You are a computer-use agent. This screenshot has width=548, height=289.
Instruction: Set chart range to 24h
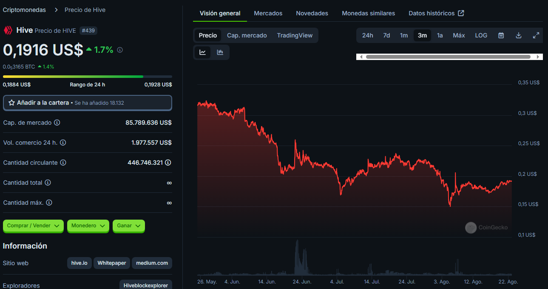click(368, 35)
